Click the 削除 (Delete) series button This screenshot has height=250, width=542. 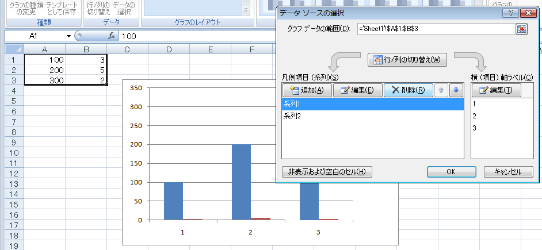pyautogui.click(x=408, y=90)
